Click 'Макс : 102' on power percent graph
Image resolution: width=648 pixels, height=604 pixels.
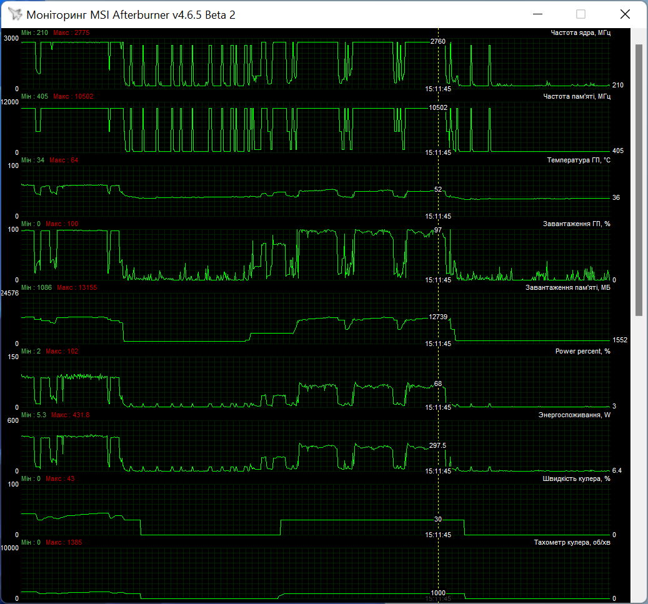pos(62,351)
